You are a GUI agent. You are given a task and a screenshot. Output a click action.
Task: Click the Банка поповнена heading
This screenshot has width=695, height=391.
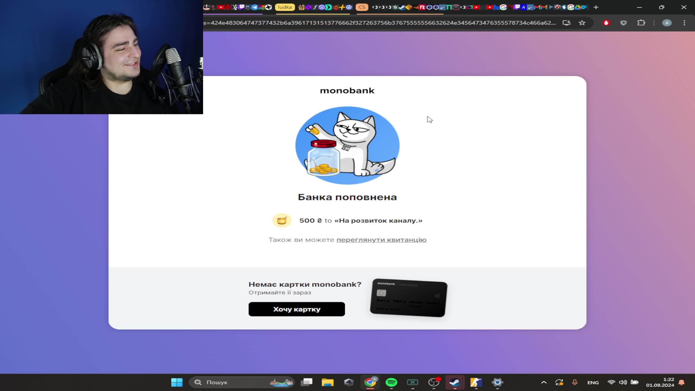point(347,197)
